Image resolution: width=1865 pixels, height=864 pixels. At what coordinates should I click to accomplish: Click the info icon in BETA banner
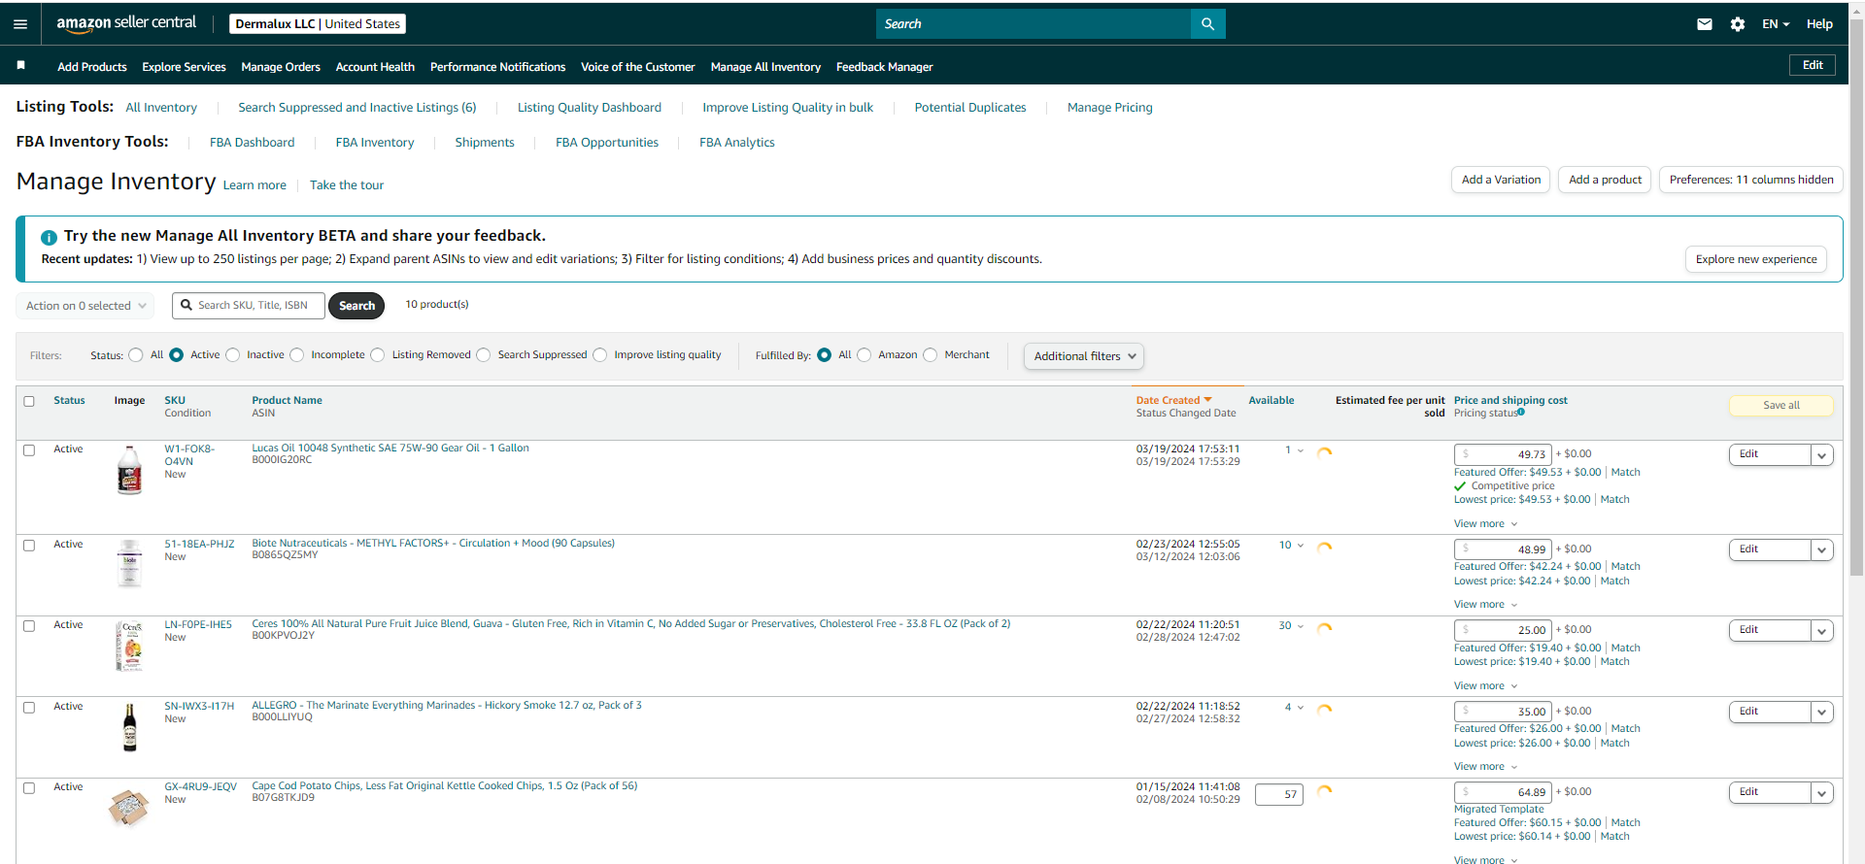(49, 237)
